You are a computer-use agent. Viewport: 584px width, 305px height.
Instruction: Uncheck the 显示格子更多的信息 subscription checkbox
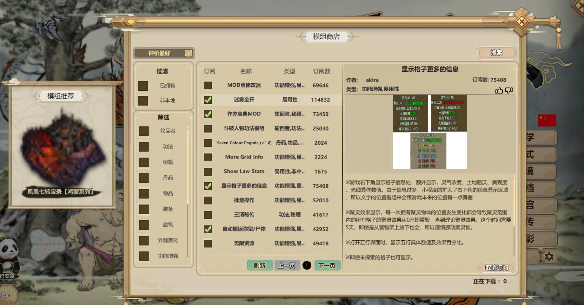208,186
